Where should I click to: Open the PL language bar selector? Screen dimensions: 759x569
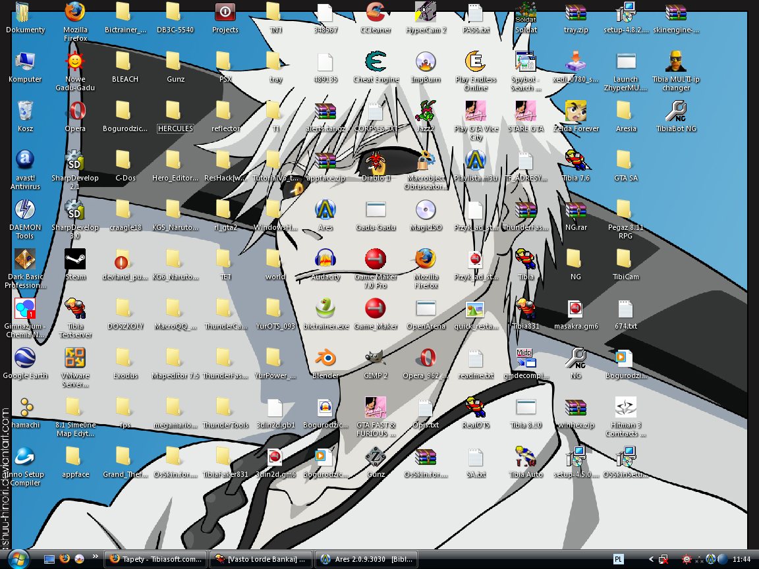pyautogui.click(x=619, y=559)
